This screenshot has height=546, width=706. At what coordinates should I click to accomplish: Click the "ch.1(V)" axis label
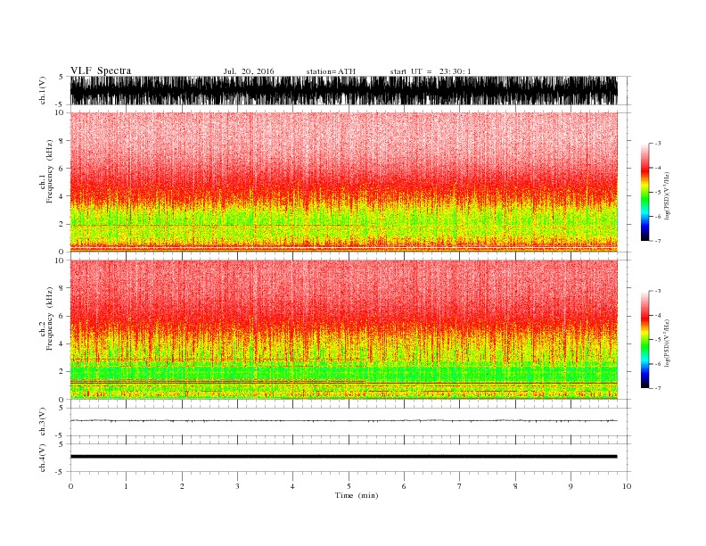[43, 90]
